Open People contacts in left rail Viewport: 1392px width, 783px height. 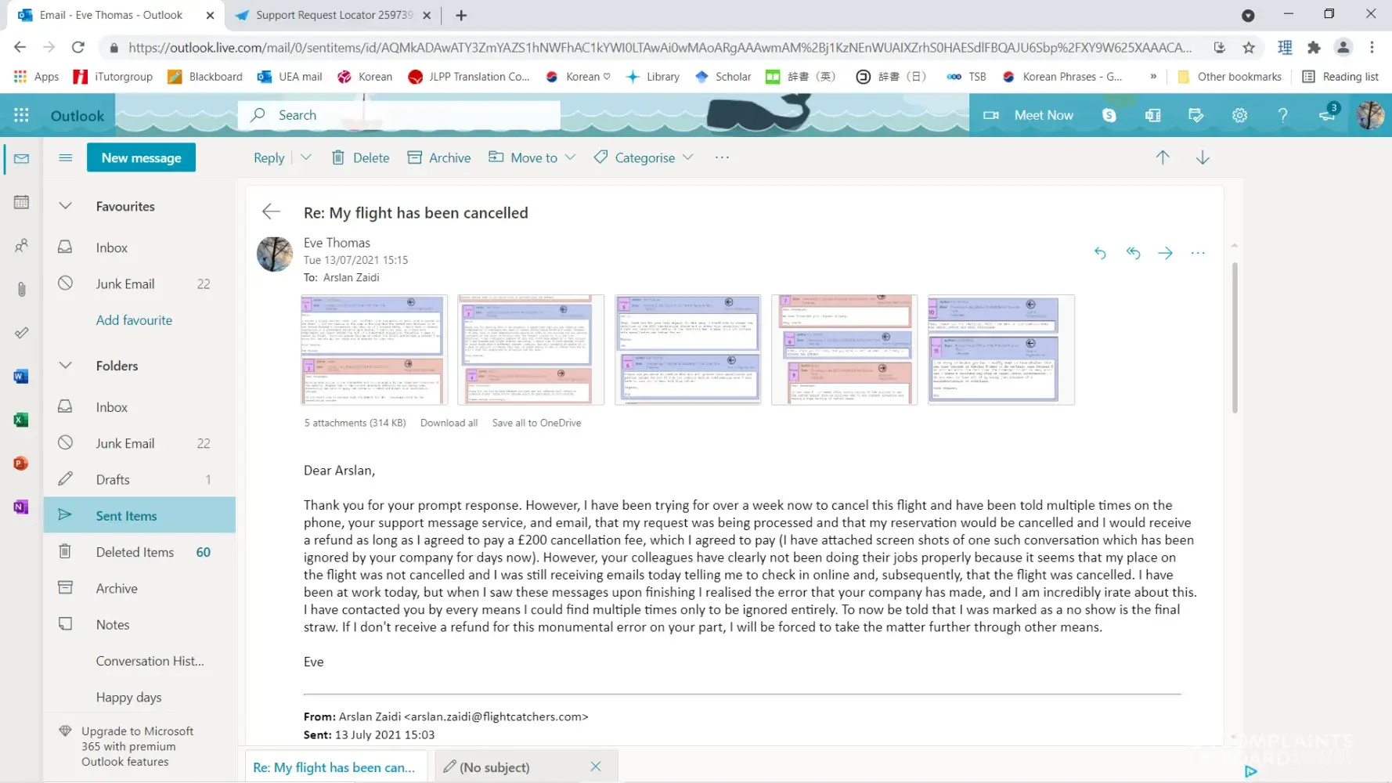point(21,246)
